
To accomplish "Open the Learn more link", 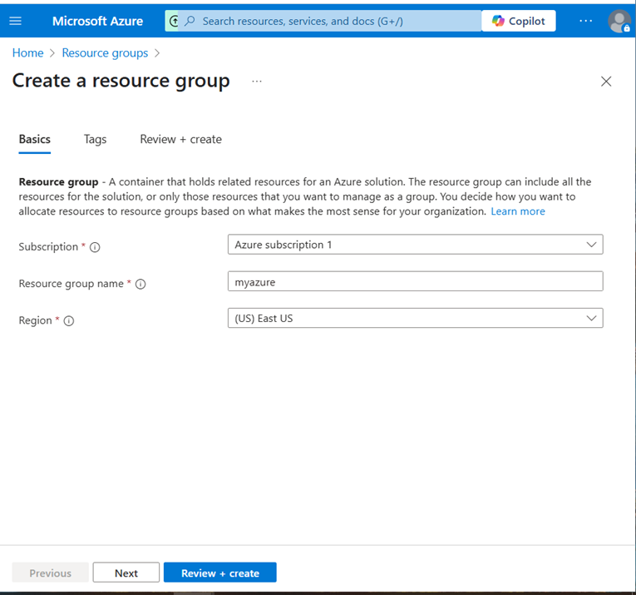I will pyautogui.click(x=518, y=211).
